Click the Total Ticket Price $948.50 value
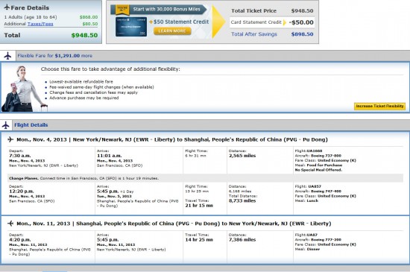Viewport: 410px width, 272px height. click(x=302, y=10)
